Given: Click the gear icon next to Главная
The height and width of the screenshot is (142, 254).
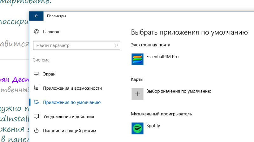Looking at the screenshot, I should (x=36, y=31).
